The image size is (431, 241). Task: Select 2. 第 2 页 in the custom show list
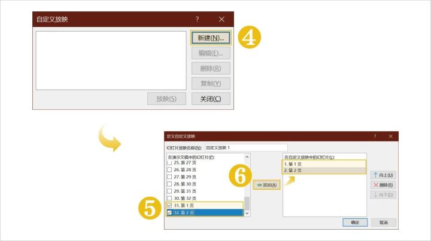click(324, 171)
